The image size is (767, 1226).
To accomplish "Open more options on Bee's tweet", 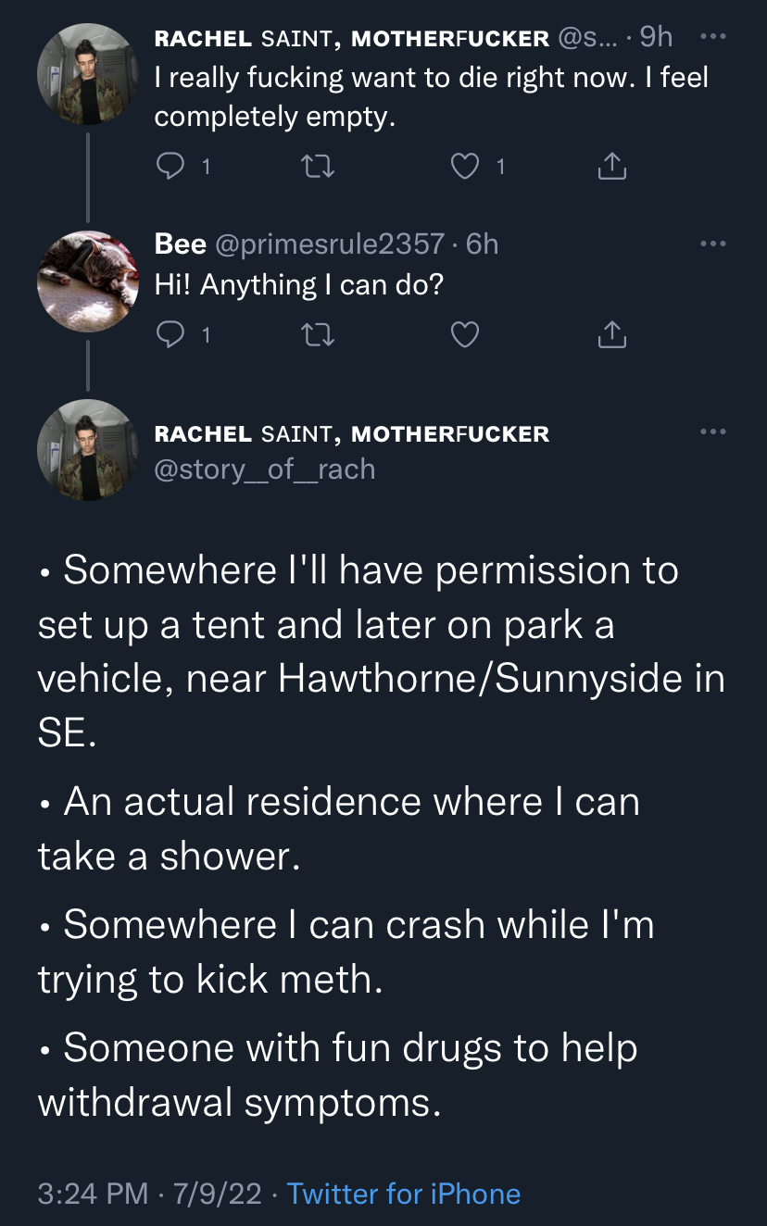I will click(712, 244).
